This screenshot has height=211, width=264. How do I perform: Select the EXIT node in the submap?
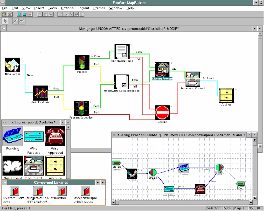point(240,184)
